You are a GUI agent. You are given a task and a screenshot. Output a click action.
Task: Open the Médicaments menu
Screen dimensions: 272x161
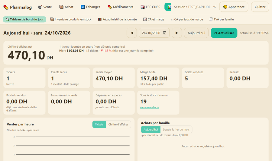click(x=120, y=7)
